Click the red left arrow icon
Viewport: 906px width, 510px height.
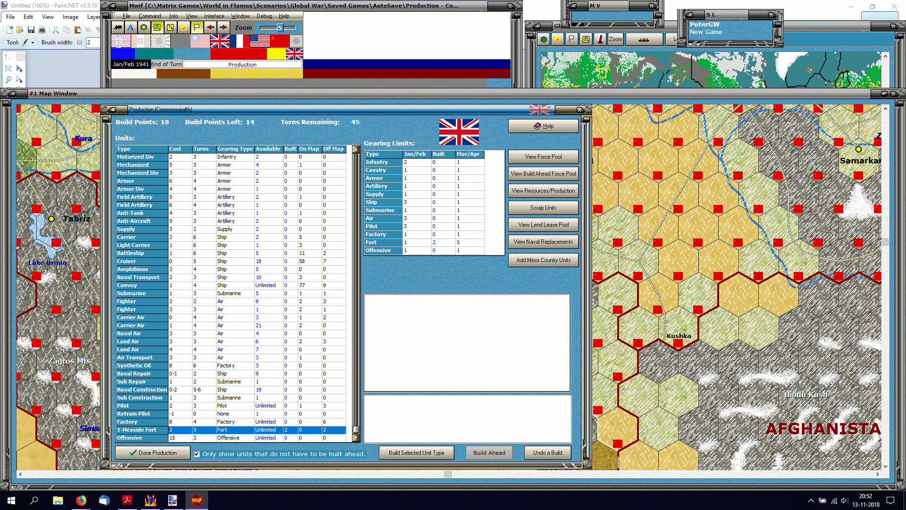(x=210, y=27)
